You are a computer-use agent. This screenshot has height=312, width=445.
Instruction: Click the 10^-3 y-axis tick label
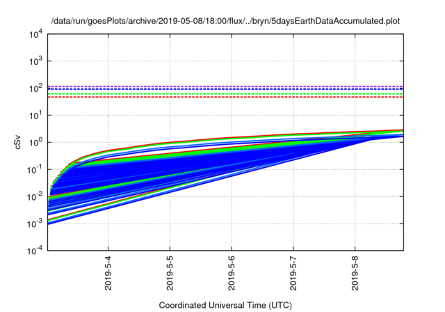click(35, 224)
